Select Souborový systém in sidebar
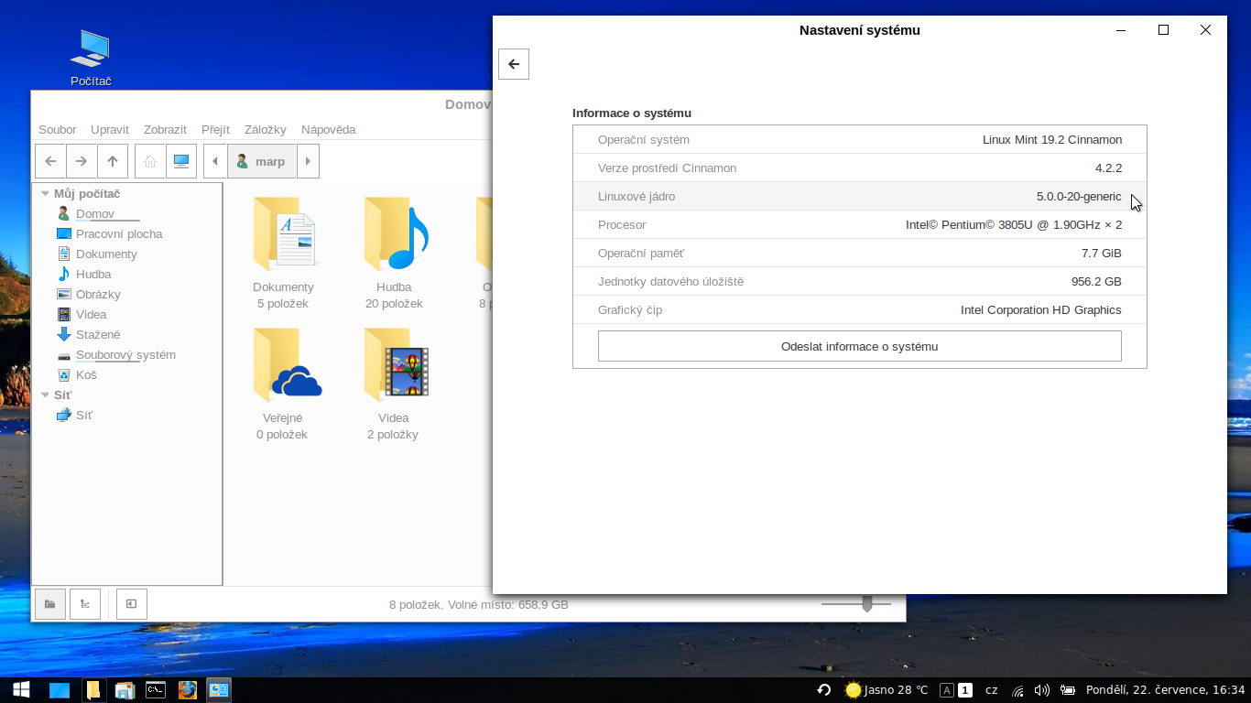1251x703 pixels. pos(125,355)
